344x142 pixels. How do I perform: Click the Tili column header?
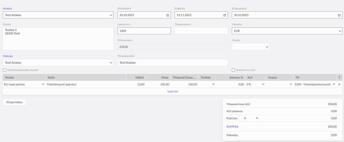click(315, 77)
